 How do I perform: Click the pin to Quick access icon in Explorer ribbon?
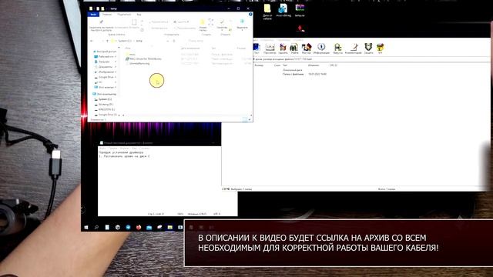click(x=101, y=22)
